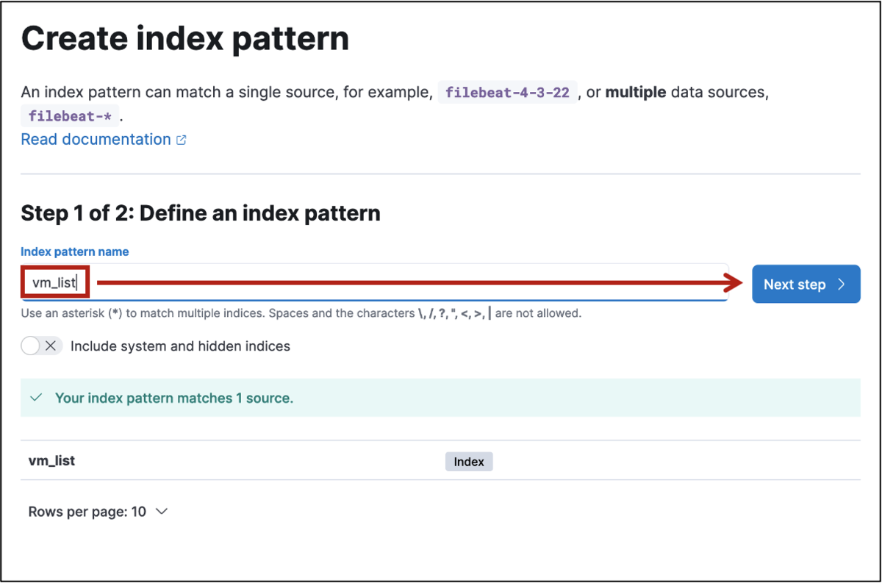Click the X icon inside the toggle
882x583 pixels.
(x=51, y=346)
